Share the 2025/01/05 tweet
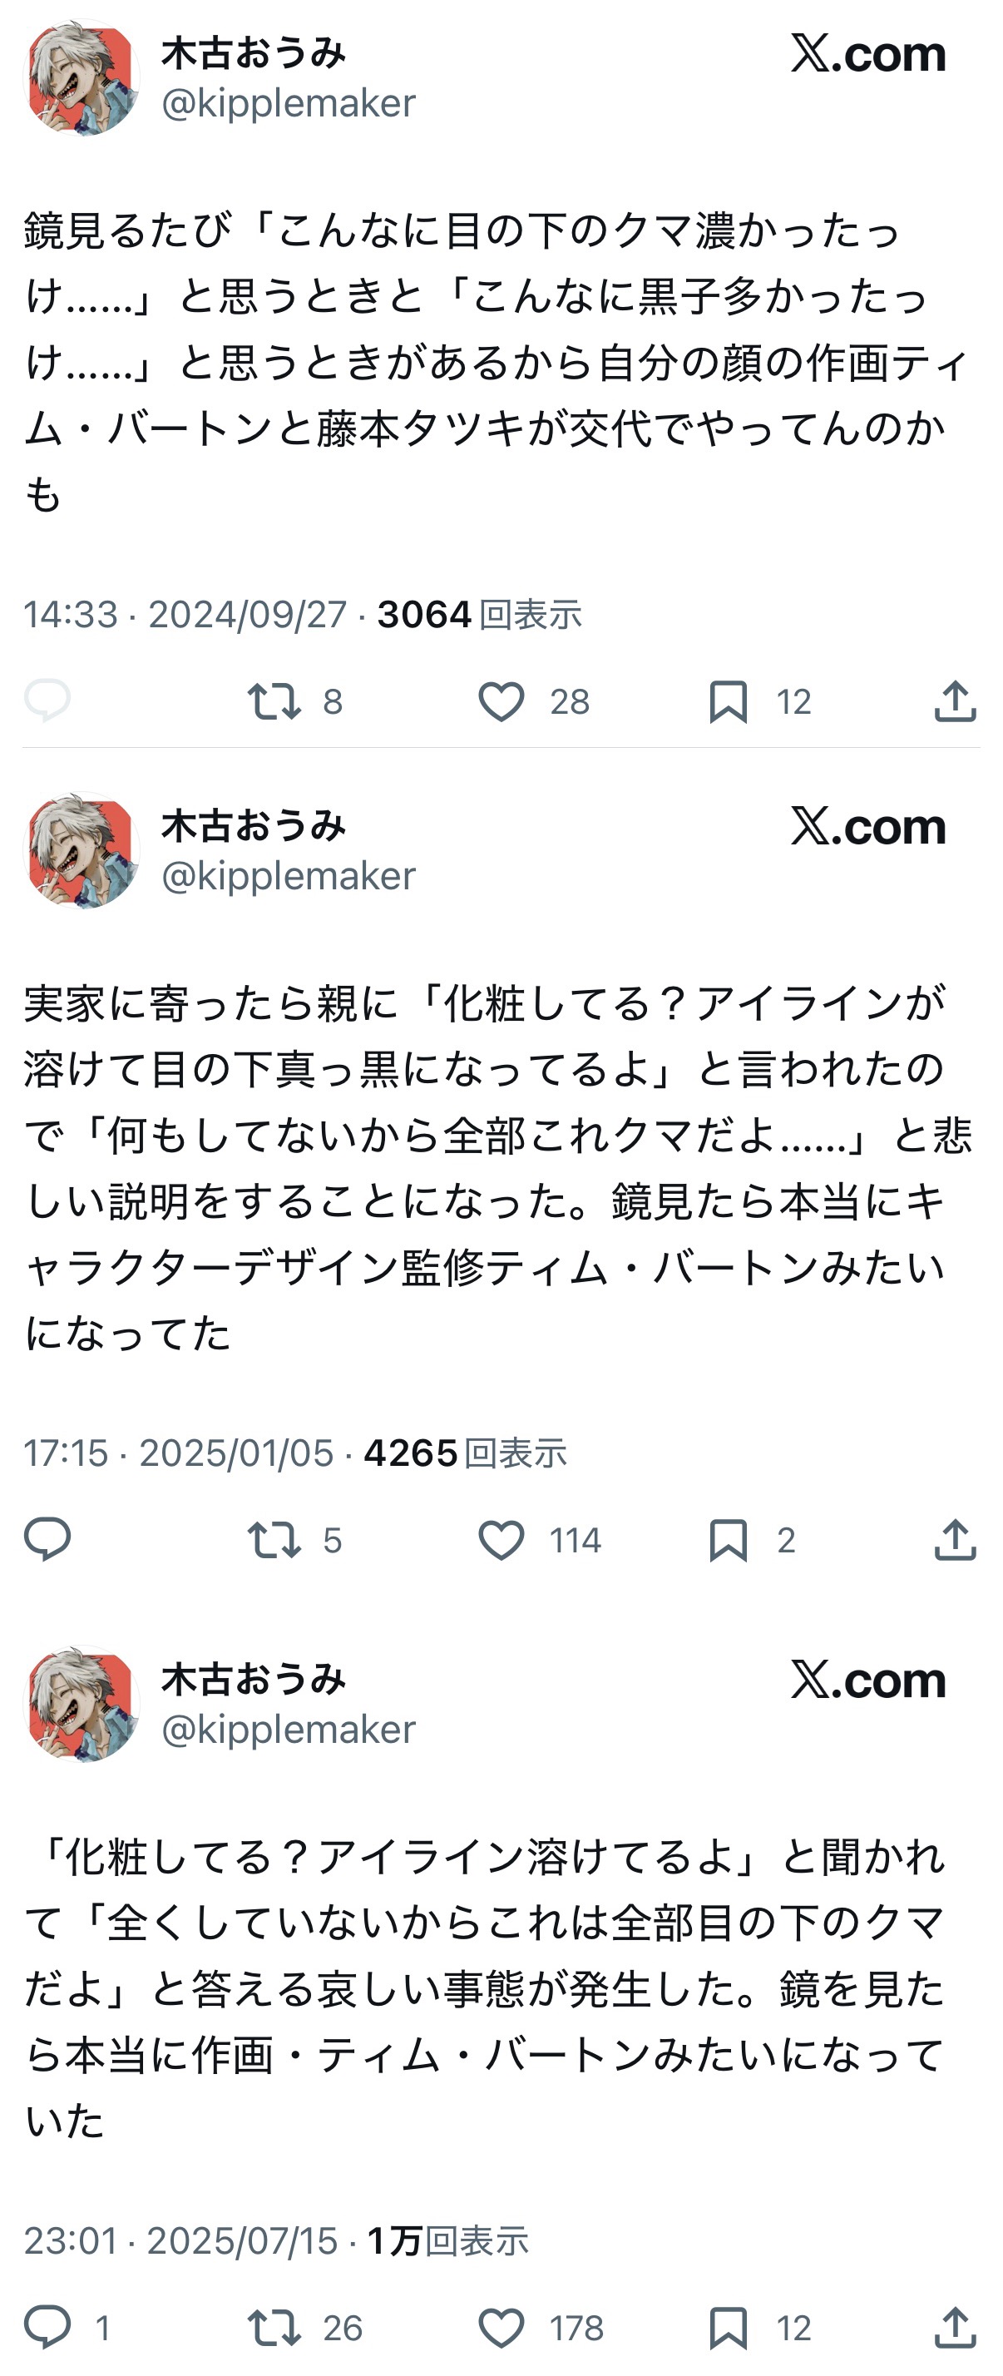The image size is (1003, 2376). coord(955,1539)
